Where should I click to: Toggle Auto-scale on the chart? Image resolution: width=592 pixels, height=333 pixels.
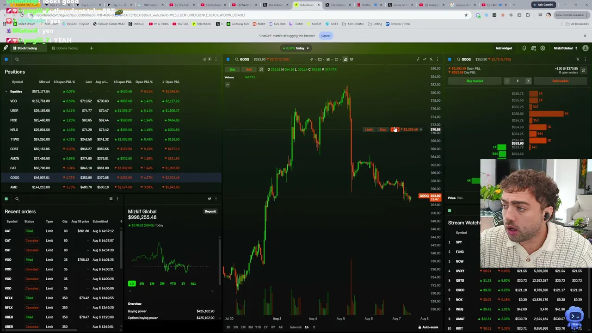coord(428,327)
